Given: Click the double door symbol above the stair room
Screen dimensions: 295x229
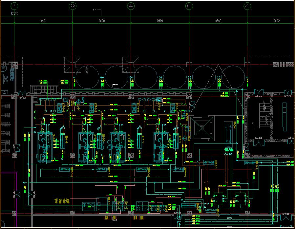Looking at the screenshot, I should click(259, 92).
